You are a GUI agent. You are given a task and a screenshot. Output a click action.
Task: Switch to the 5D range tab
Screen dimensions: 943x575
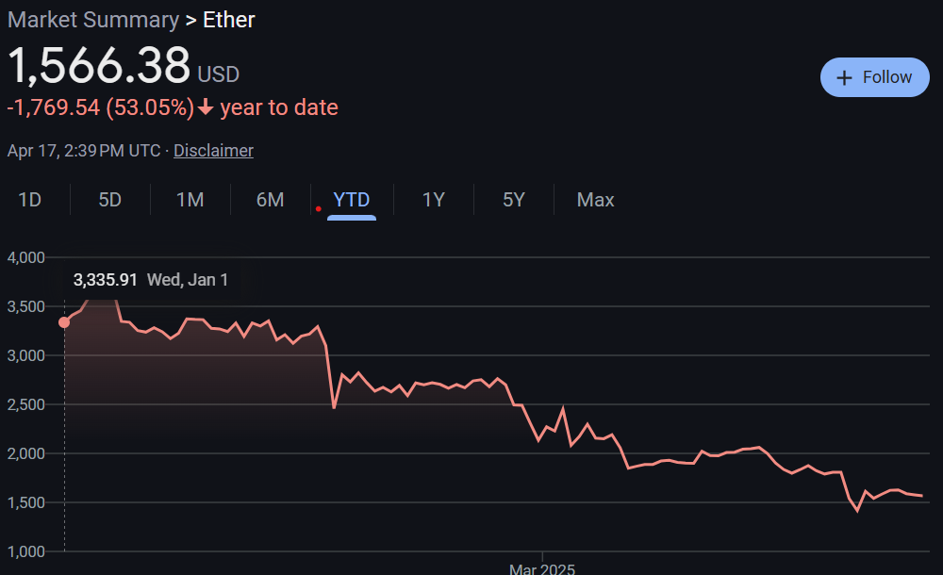pos(109,200)
